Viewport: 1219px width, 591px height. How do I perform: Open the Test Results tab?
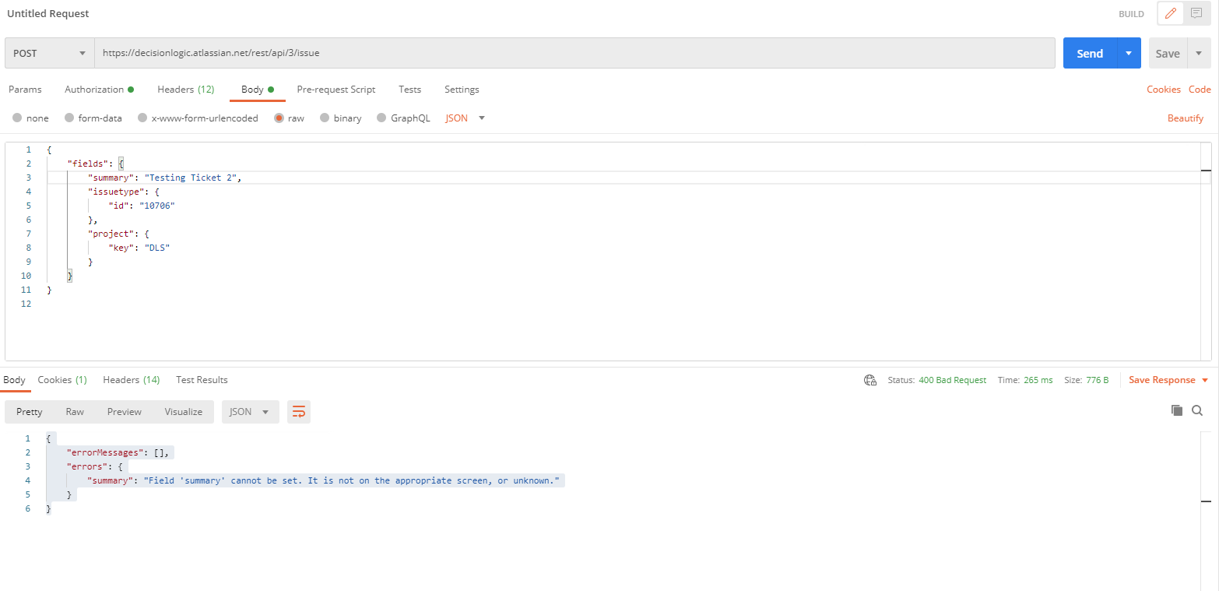coord(202,380)
